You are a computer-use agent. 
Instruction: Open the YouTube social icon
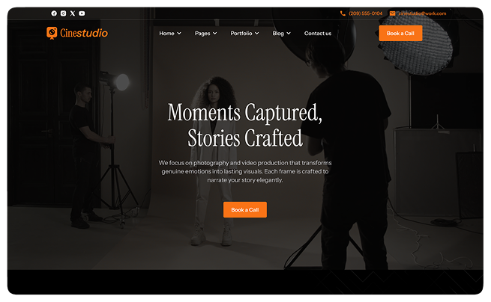coord(82,13)
